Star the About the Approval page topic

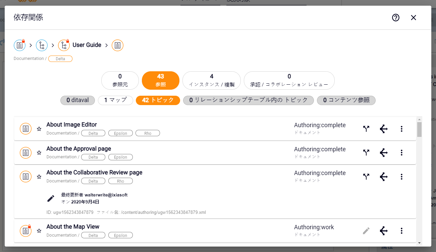pyautogui.click(x=39, y=153)
